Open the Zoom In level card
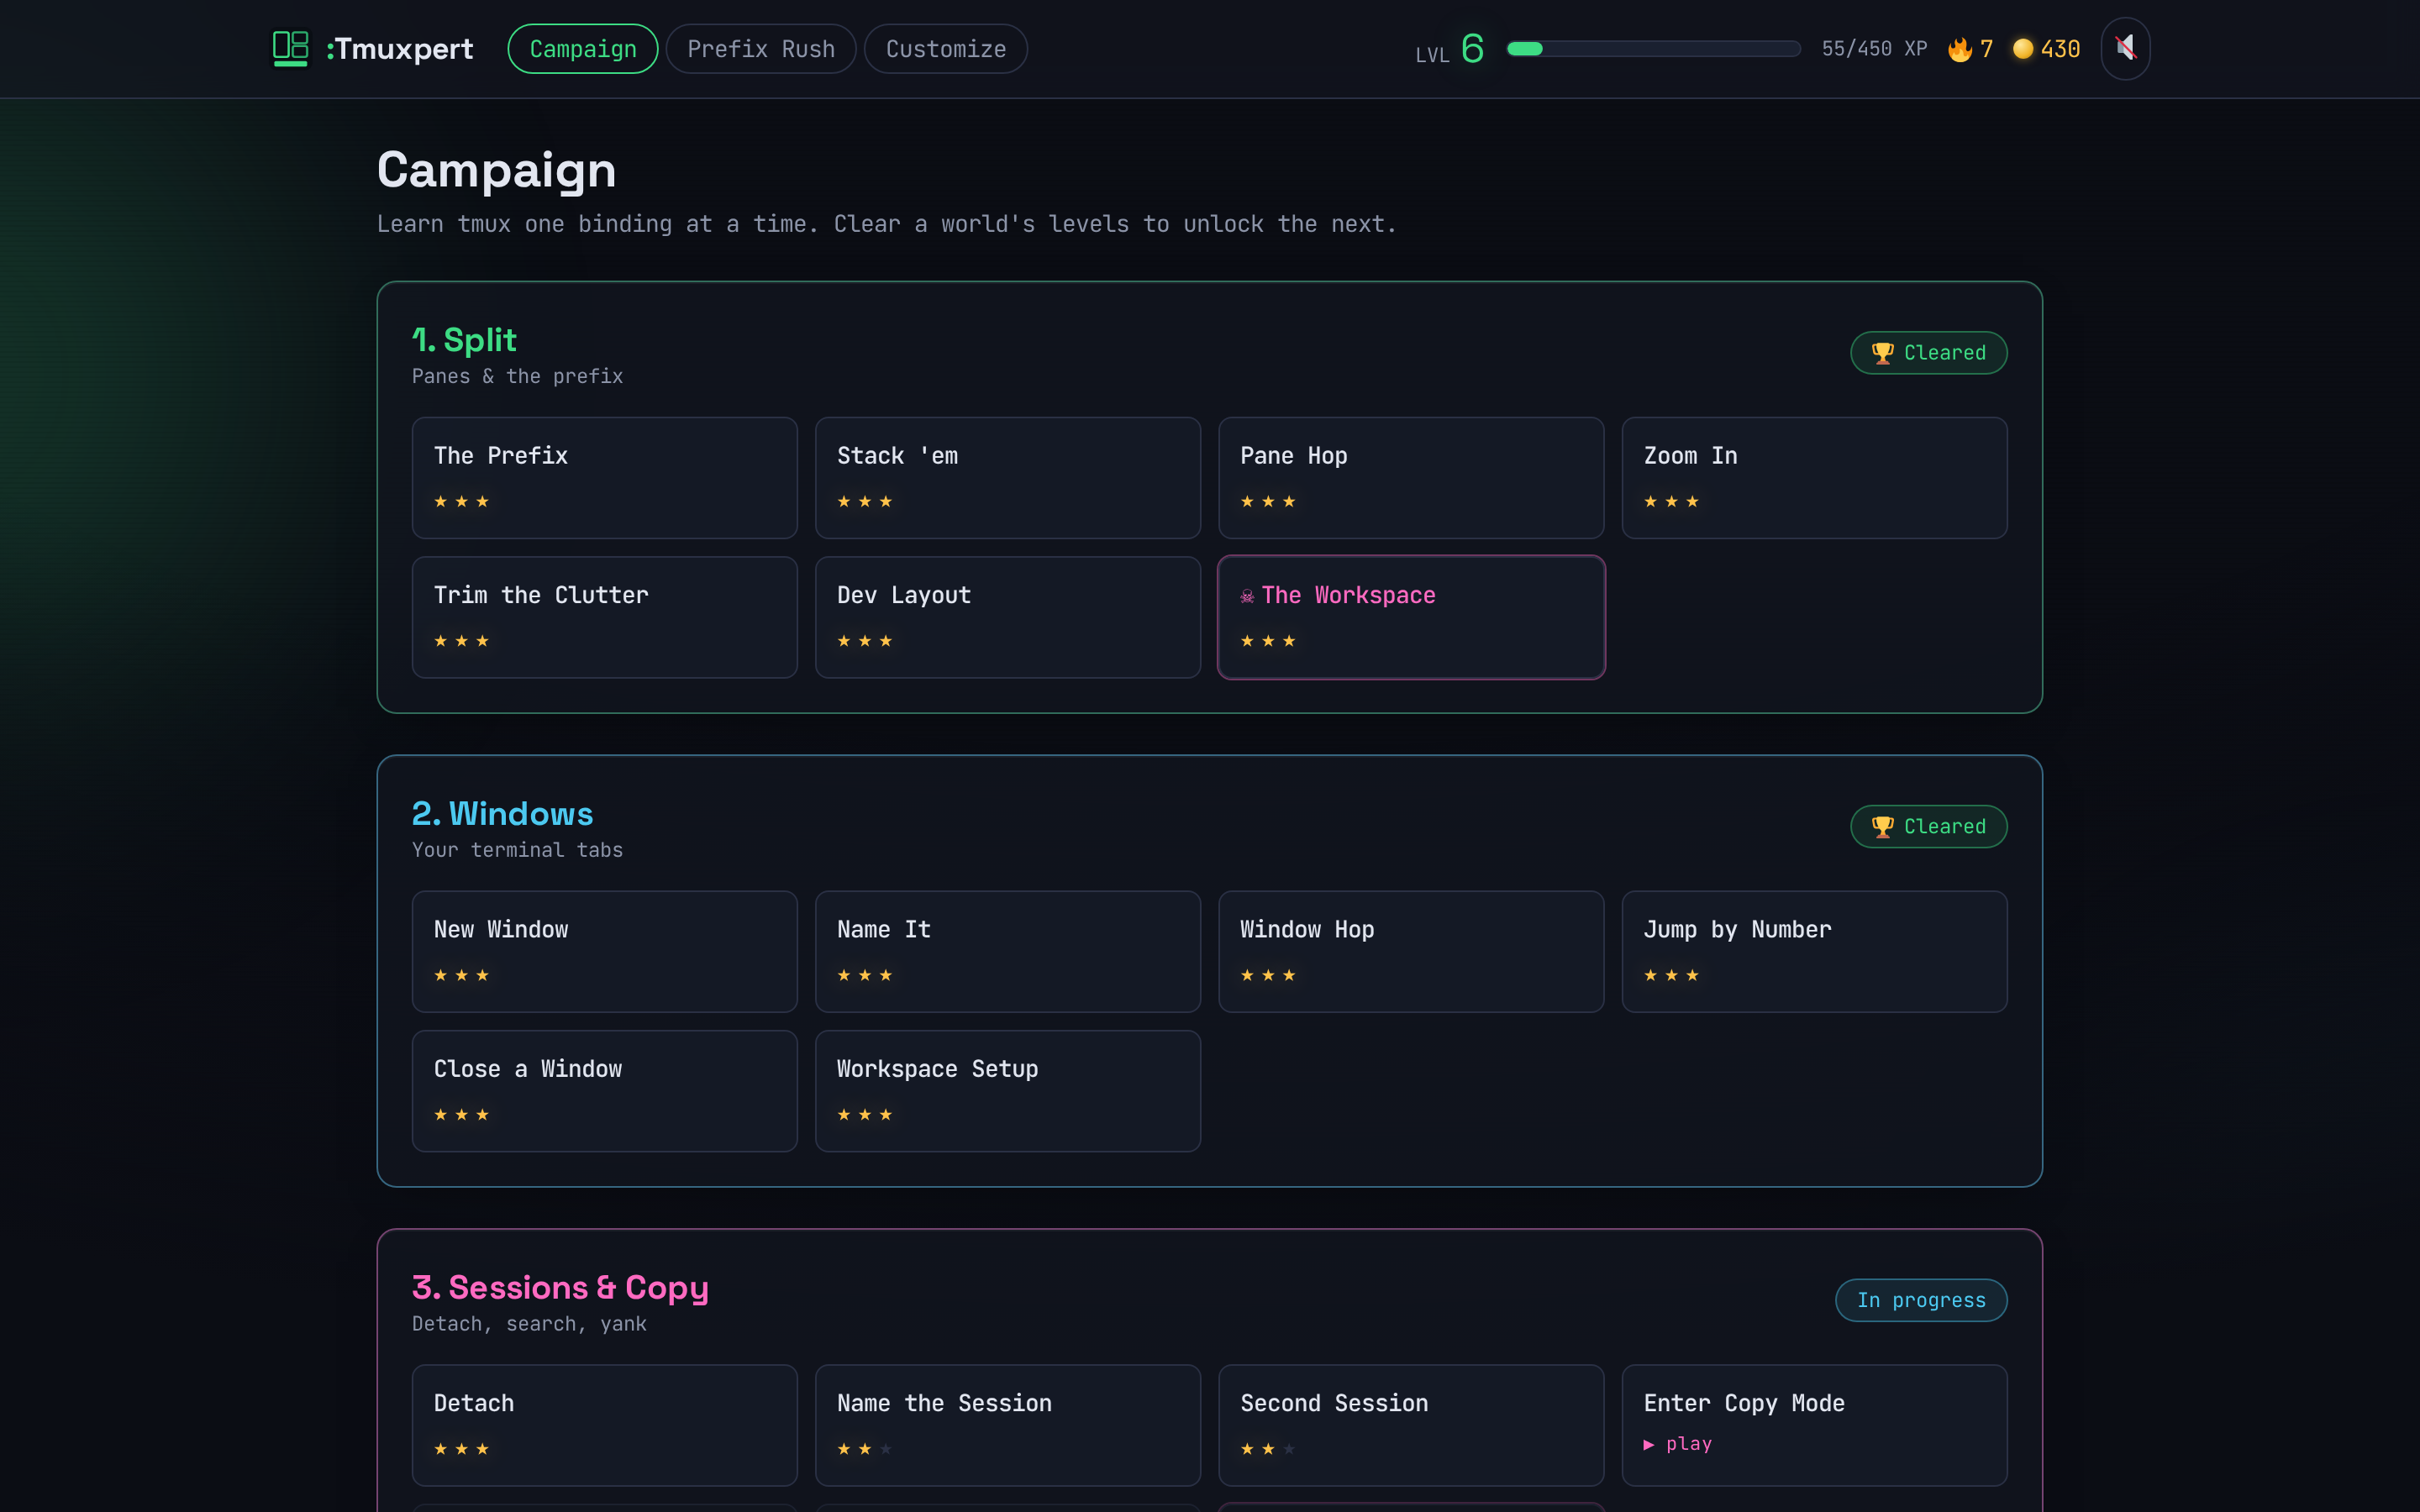 (x=1814, y=478)
